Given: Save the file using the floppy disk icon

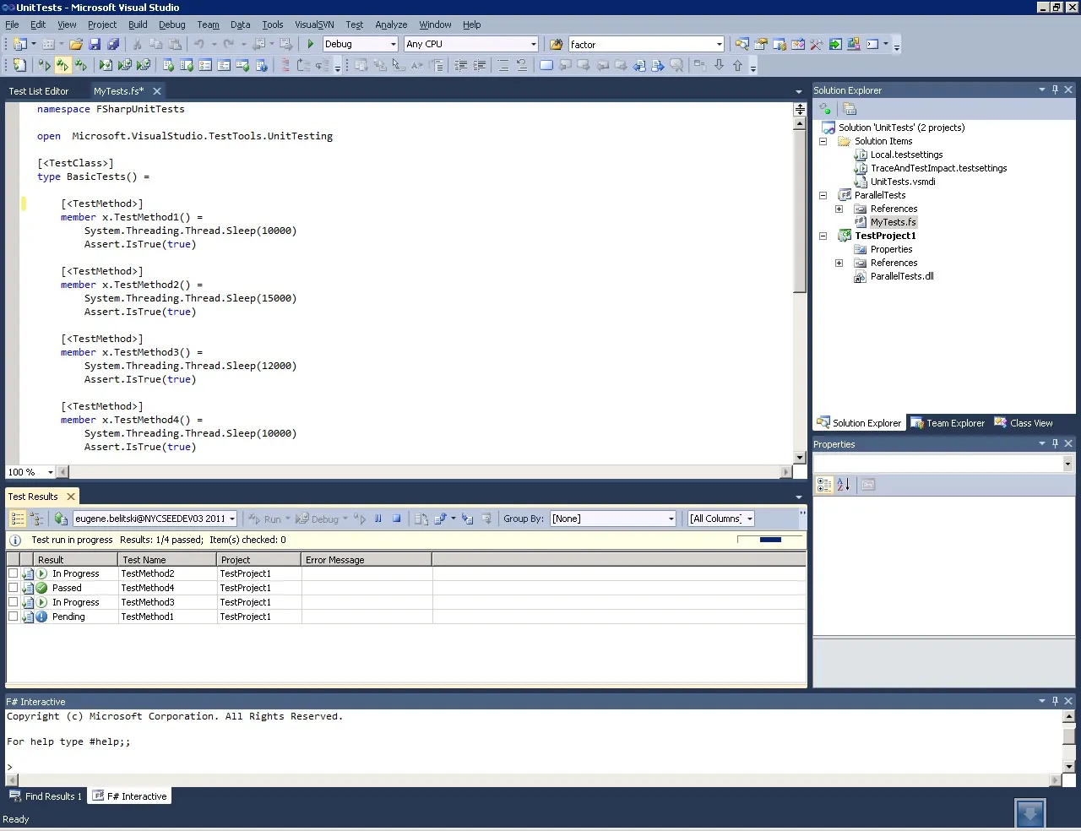Looking at the screenshot, I should [x=95, y=44].
